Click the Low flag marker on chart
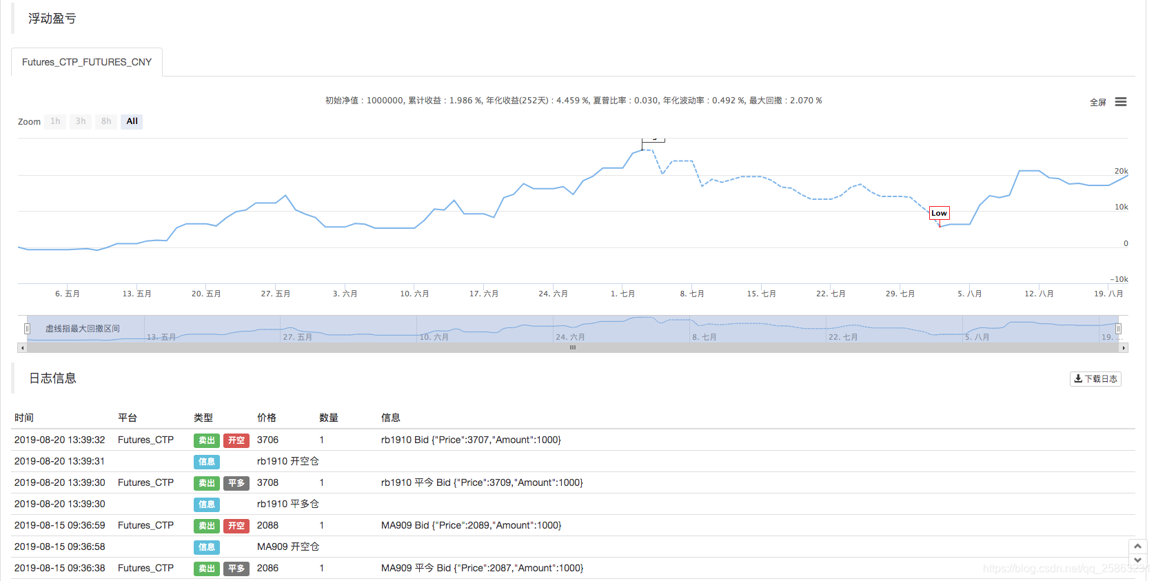The height and width of the screenshot is (581, 1156). (x=940, y=213)
